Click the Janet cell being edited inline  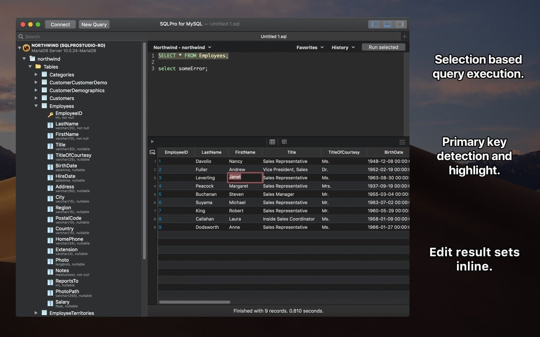(x=245, y=177)
